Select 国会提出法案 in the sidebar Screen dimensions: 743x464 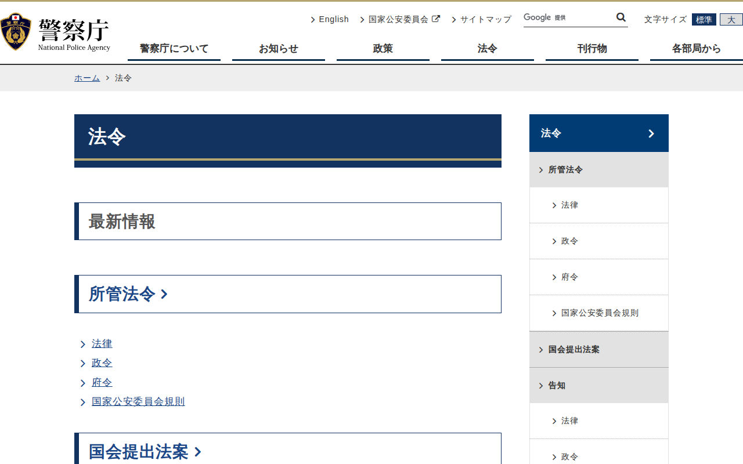[x=599, y=349]
